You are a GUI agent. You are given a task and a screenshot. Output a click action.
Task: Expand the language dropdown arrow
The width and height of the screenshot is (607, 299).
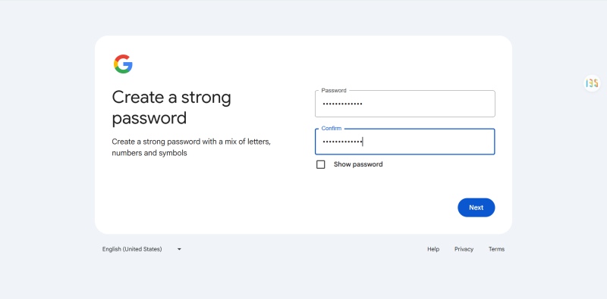click(x=179, y=249)
